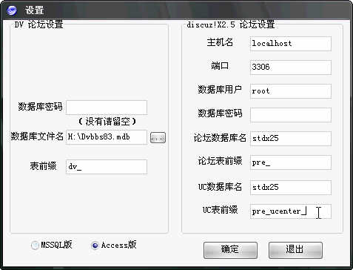Click the 端口 field containing 3306
The height and width of the screenshot is (270, 353).
click(x=291, y=67)
